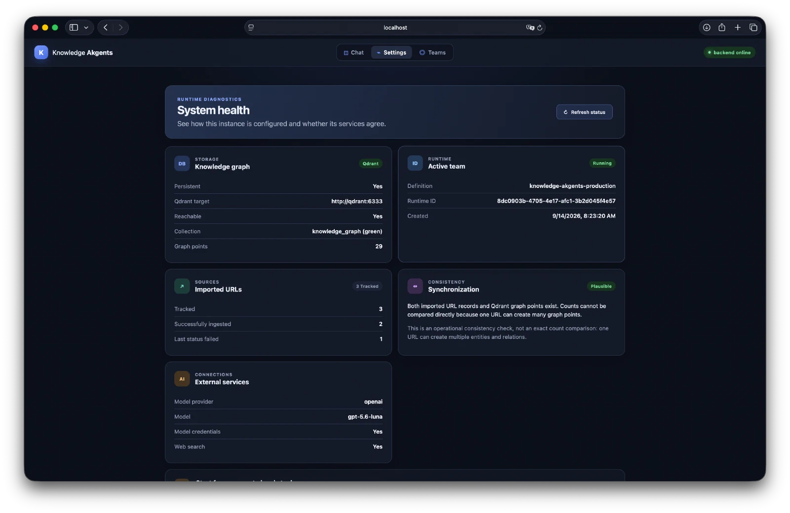
Task: Switch to the Chat tab
Action: click(354, 52)
